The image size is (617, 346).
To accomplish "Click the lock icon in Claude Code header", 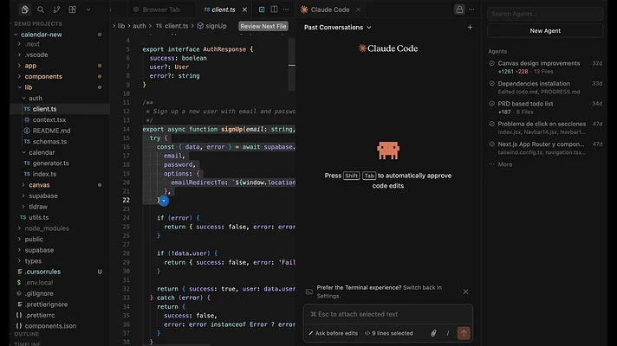I will (x=459, y=10).
